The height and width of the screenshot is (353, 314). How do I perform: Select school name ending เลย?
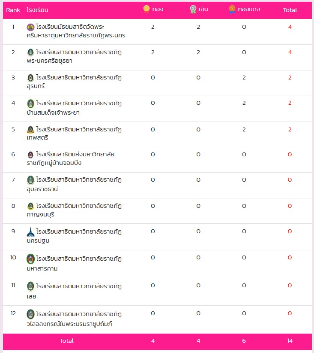click(x=74, y=291)
